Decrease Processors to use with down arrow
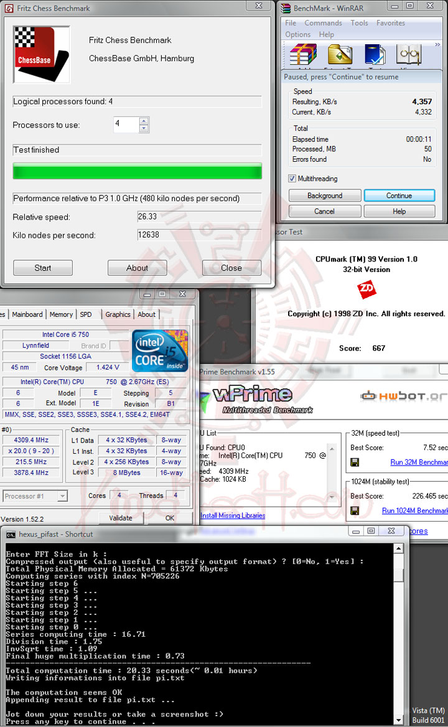The image size is (448, 727). pos(144,128)
